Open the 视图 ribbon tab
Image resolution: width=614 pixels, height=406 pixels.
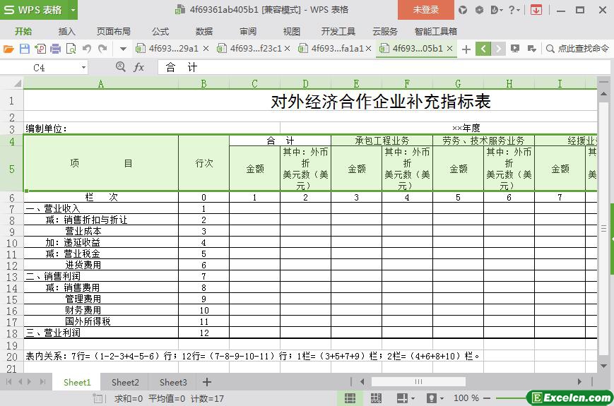click(291, 32)
